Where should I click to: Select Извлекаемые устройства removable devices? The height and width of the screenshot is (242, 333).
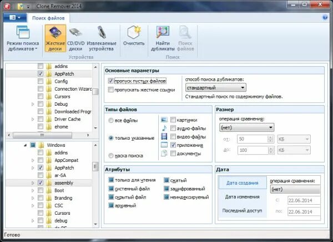(x=102, y=38)
